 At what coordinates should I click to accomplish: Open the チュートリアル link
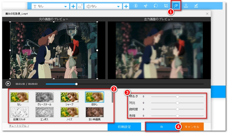[18, 125]
